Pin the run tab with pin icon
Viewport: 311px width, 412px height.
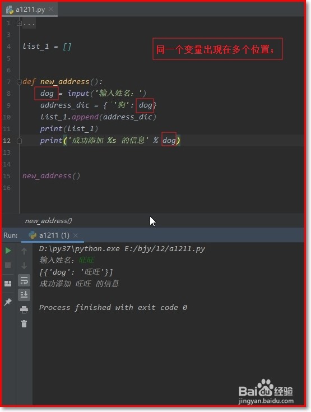click(8, 302)
